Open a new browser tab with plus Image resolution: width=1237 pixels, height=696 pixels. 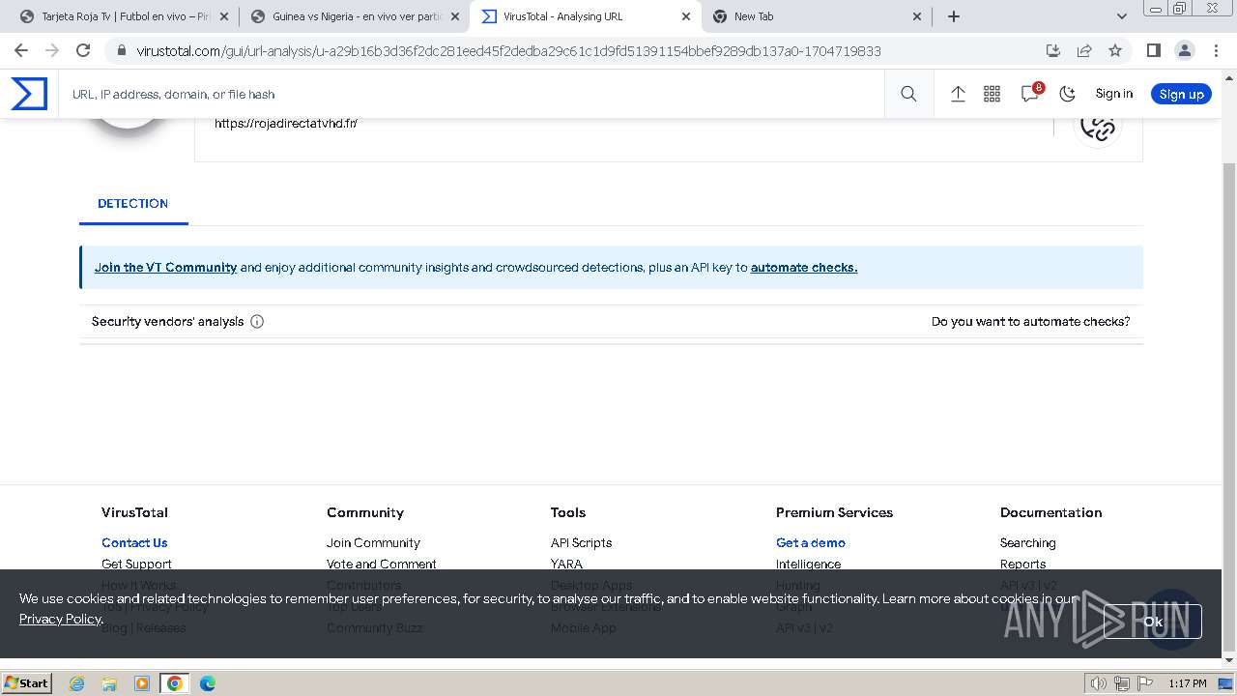(x=954, y=16)
